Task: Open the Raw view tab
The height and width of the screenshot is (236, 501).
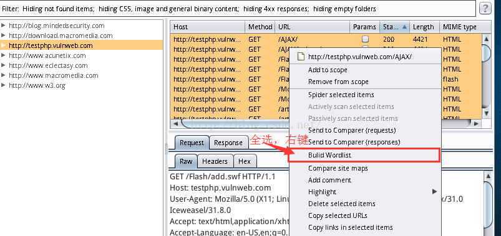Action: [x=186, y=161]
